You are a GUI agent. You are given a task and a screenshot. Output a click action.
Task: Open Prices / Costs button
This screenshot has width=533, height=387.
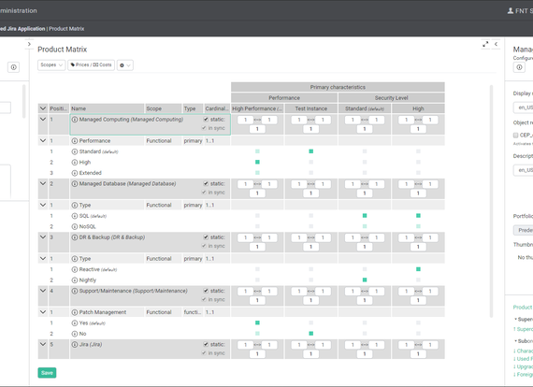coord(91,64)
